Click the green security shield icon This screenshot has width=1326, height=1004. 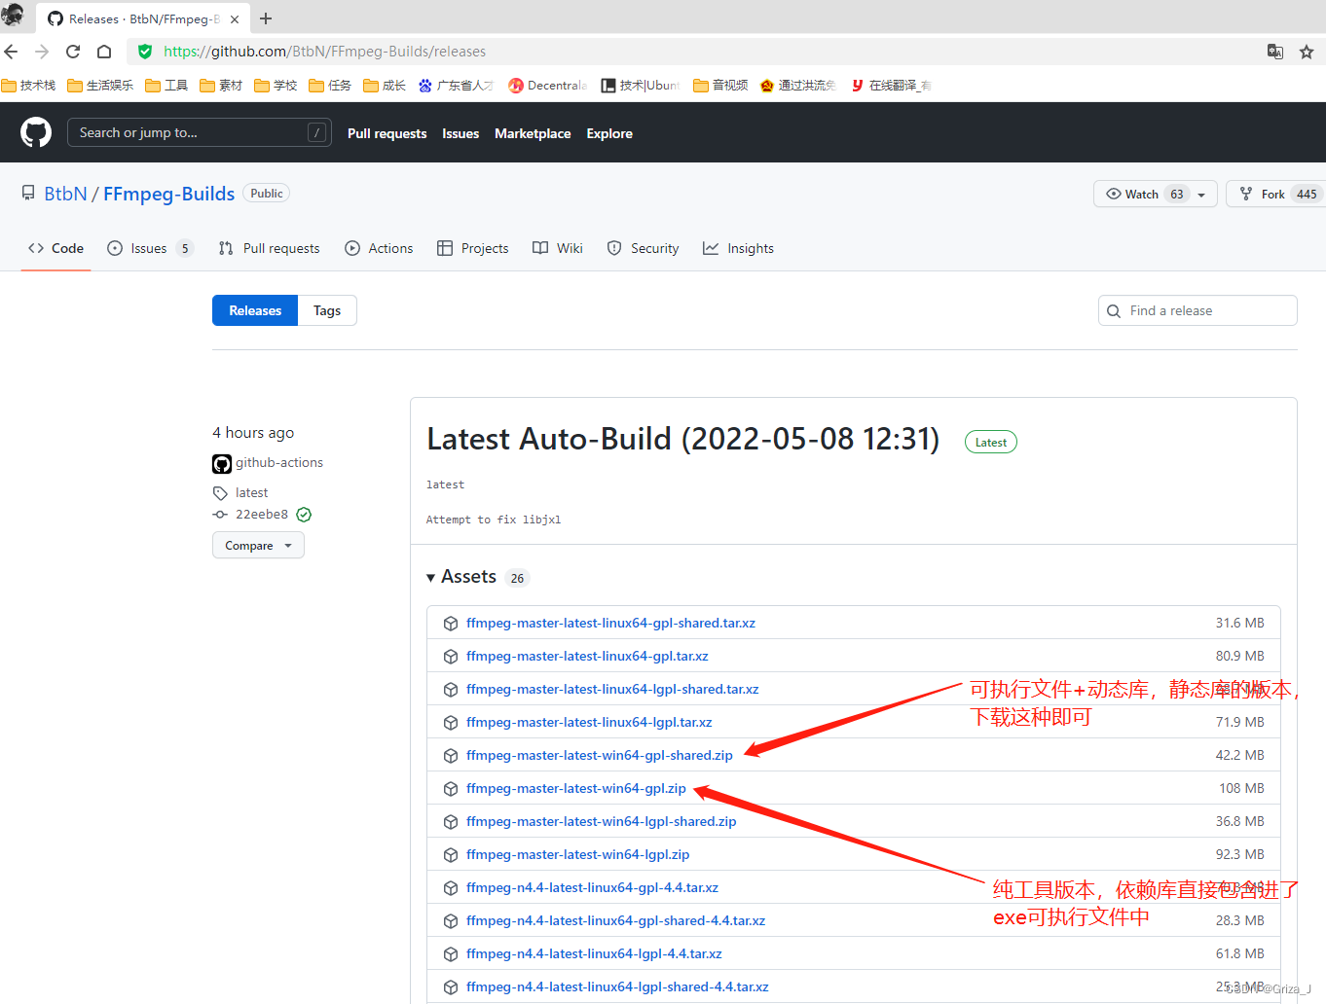coord(145,52)
